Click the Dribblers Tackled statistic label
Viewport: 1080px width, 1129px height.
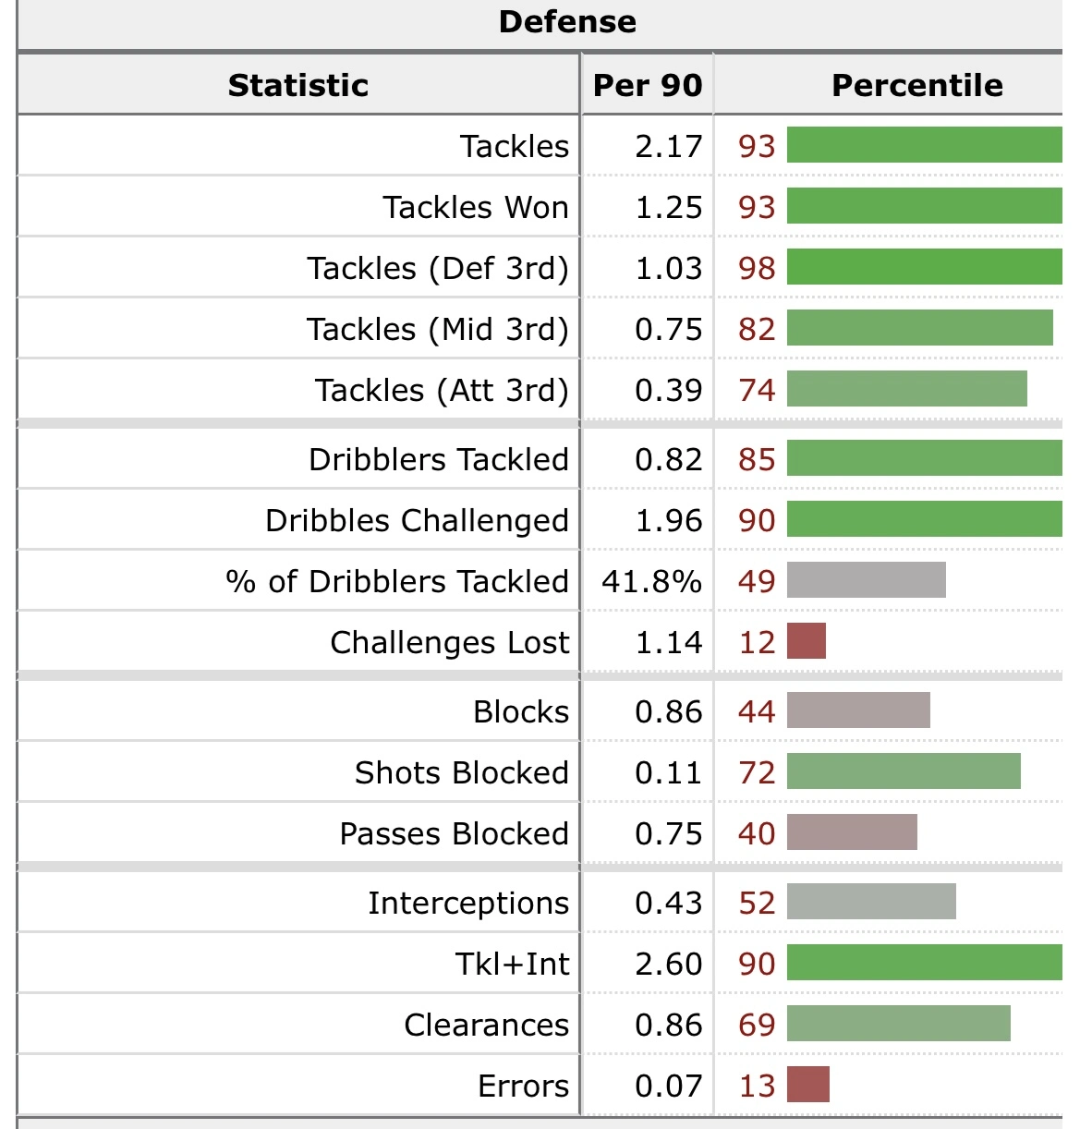tap(439, 459)
